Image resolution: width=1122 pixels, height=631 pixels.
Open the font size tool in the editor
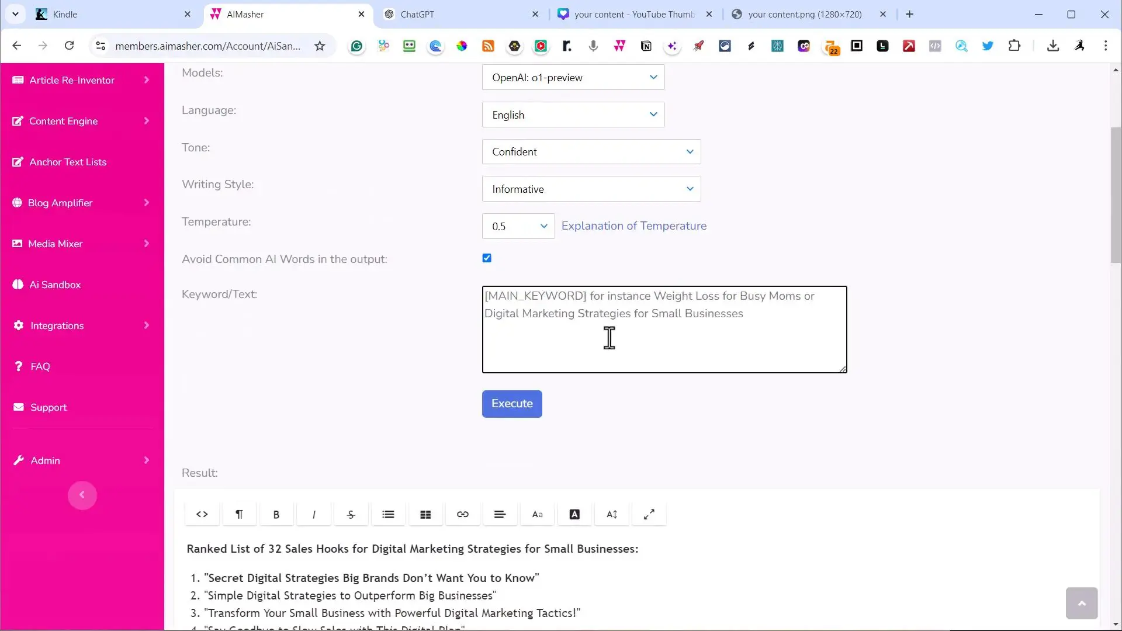[x=612, y=514]
